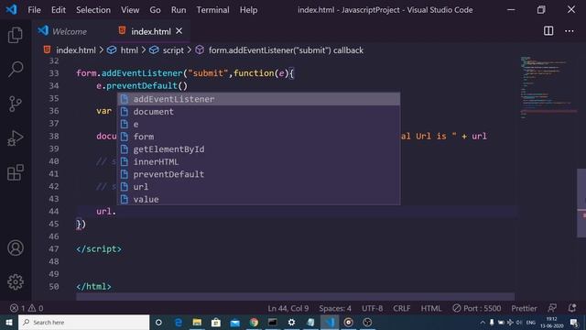This screenshot has width=586, height=330.
Task: Click the VS Code logo in title bar
Action: (x=11, y=9)
